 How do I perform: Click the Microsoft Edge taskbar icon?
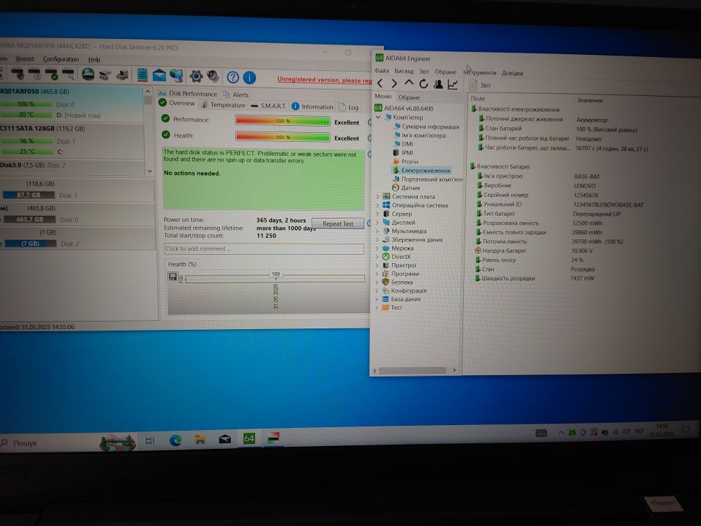pyautogui.click(x=175, y=440)
